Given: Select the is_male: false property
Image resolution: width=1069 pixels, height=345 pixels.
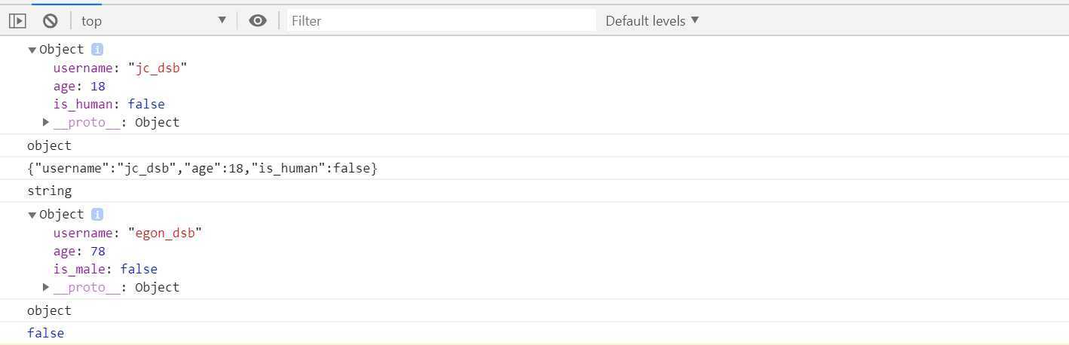Looking at the screenshot, I should click(105, 269).
